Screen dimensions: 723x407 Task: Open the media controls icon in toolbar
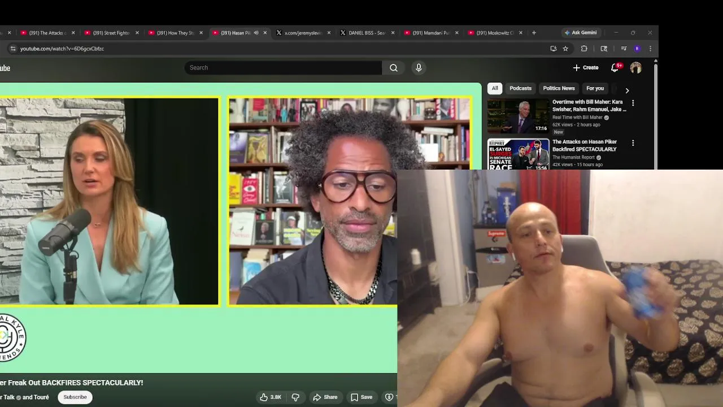[624, 49]
